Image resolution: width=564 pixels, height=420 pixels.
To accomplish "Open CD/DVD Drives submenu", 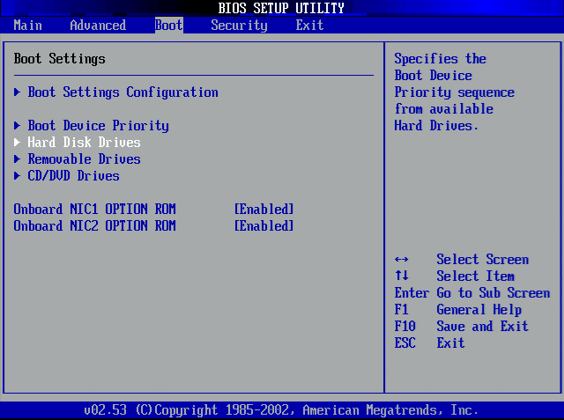I will point(73,176).
